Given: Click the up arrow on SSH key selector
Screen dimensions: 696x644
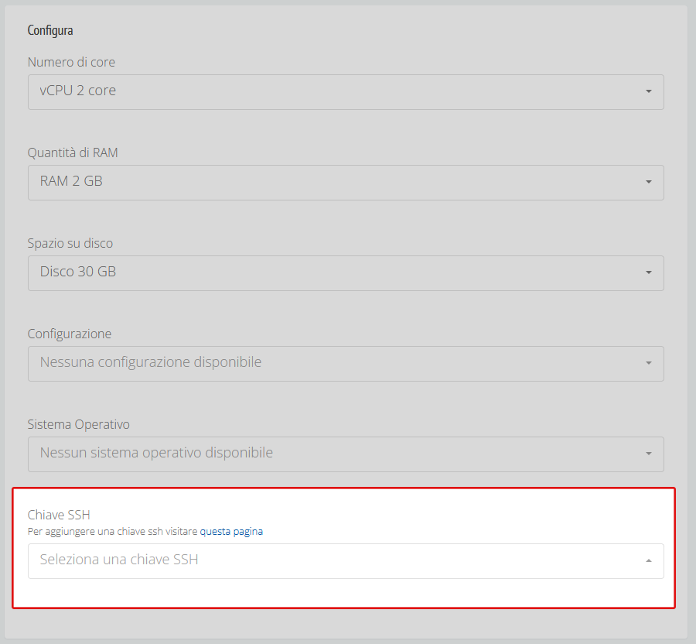Looking at the screenshot, I should 649,560.
